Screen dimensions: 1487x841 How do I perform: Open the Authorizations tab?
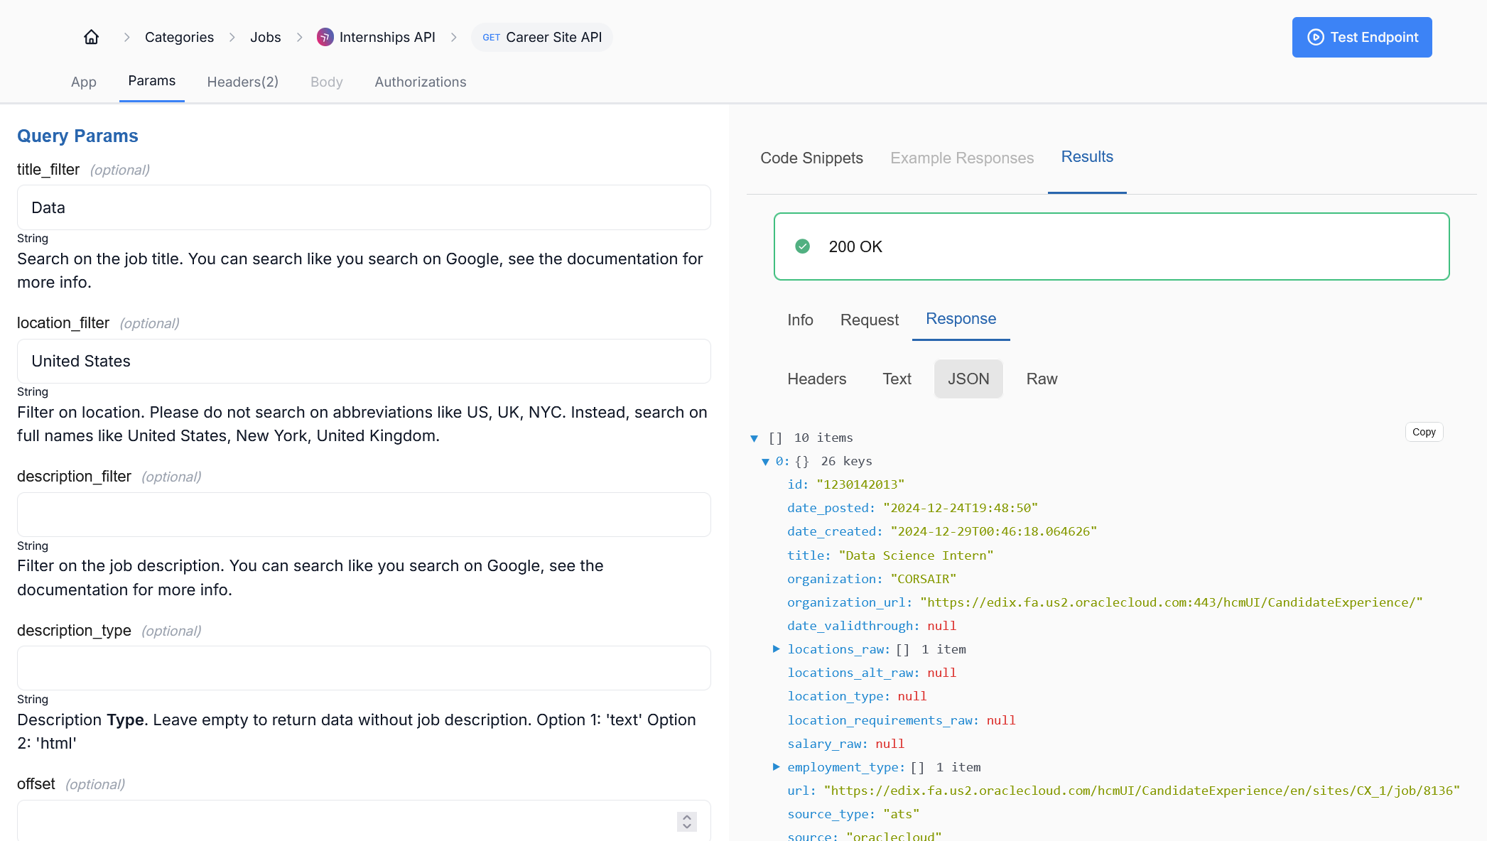[x=421, y=82]
